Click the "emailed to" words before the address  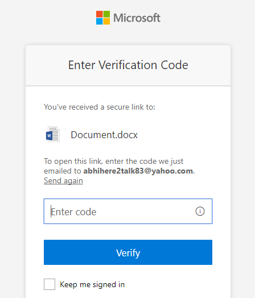click(x=63, y=171)
